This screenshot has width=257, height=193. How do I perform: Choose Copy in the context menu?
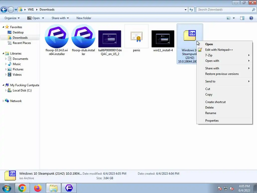point(225,94)
